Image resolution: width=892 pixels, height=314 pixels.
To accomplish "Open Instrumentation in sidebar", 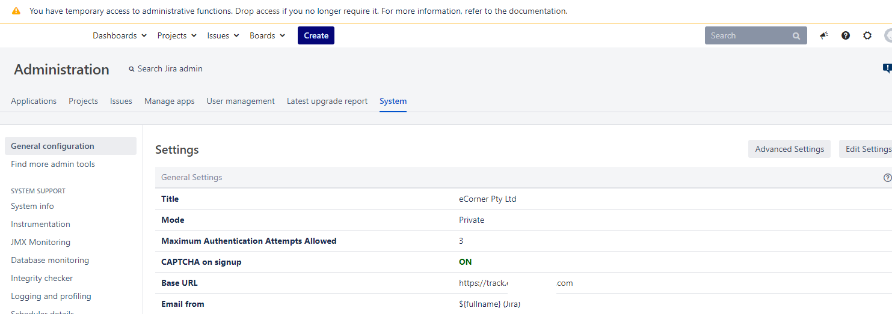I will click(40, 224).
